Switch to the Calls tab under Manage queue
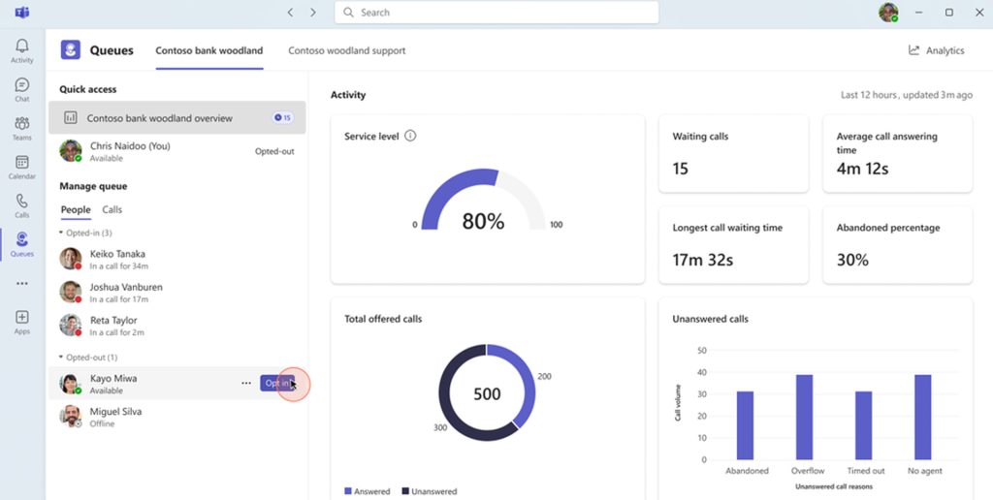 click(x=112, y=209)
